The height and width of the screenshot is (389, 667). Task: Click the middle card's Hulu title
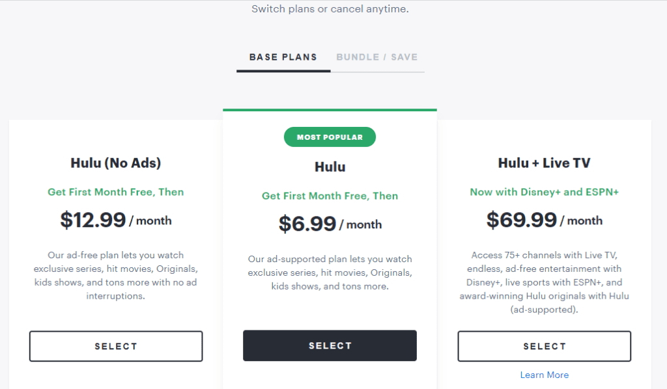click(x=330, y=167)
